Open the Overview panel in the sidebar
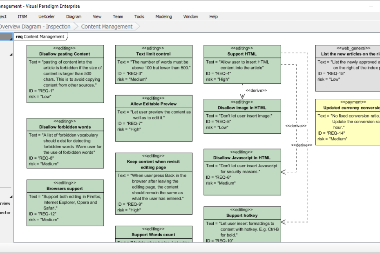This screenshot has width=380, height=253. point(4,204)
